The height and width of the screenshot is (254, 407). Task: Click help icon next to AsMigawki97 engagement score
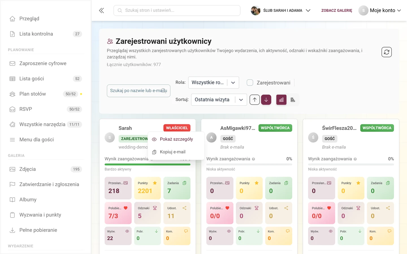tap(254, 159)
